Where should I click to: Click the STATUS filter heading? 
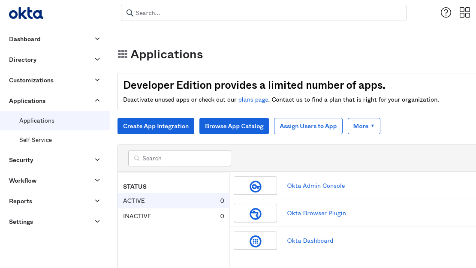pyautogui.click(x=135, y=187)
